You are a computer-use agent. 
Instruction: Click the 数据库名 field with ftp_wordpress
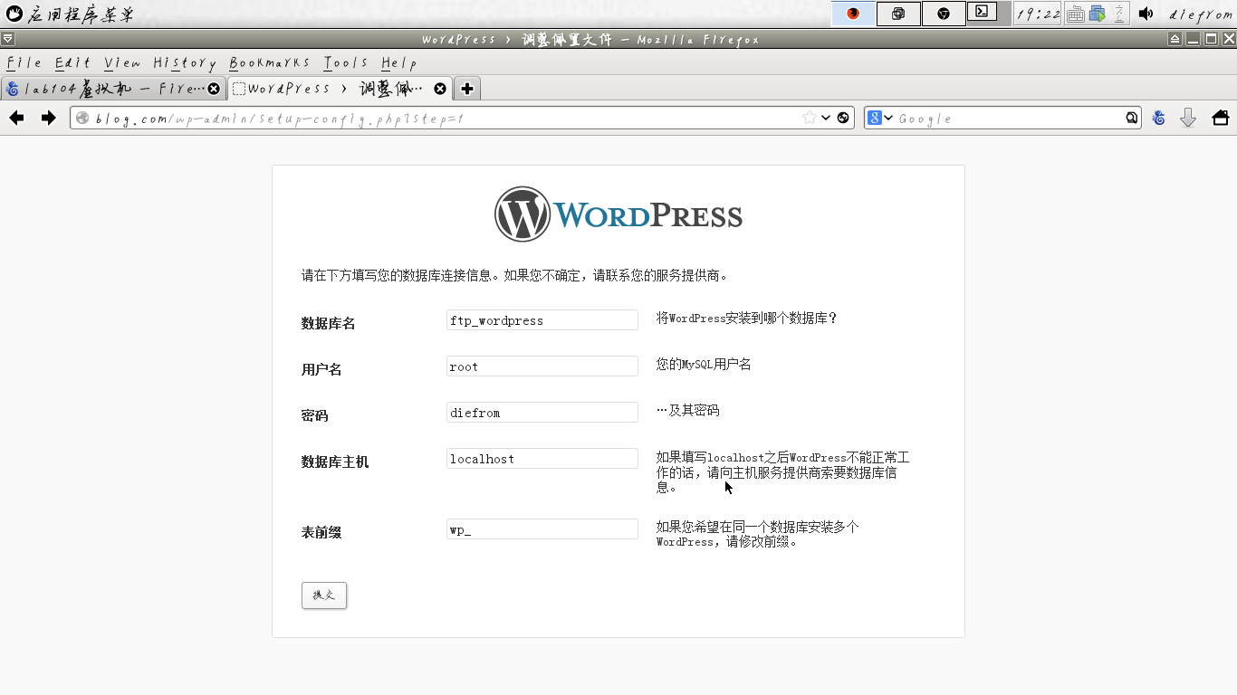coord(542,320)
